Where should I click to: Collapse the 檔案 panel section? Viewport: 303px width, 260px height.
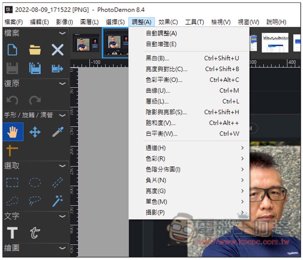tap(62, 33)
